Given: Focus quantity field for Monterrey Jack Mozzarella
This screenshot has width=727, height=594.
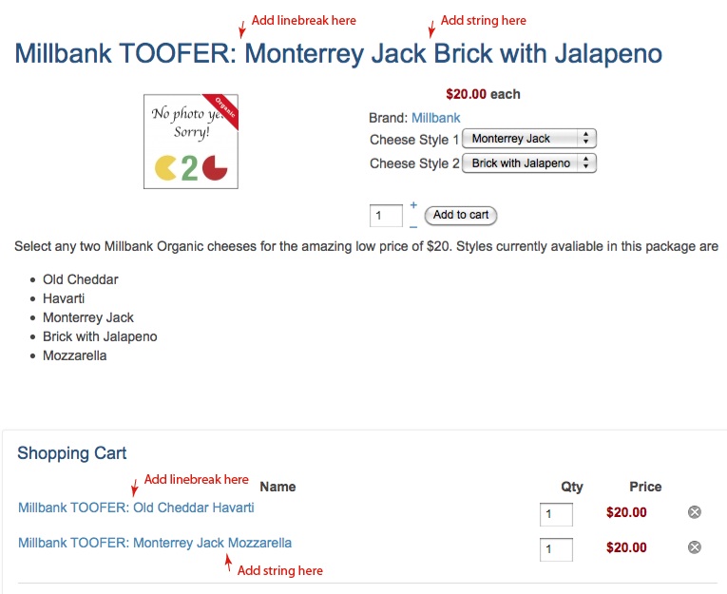Looking at the screenshot, I should click(556, 549).
